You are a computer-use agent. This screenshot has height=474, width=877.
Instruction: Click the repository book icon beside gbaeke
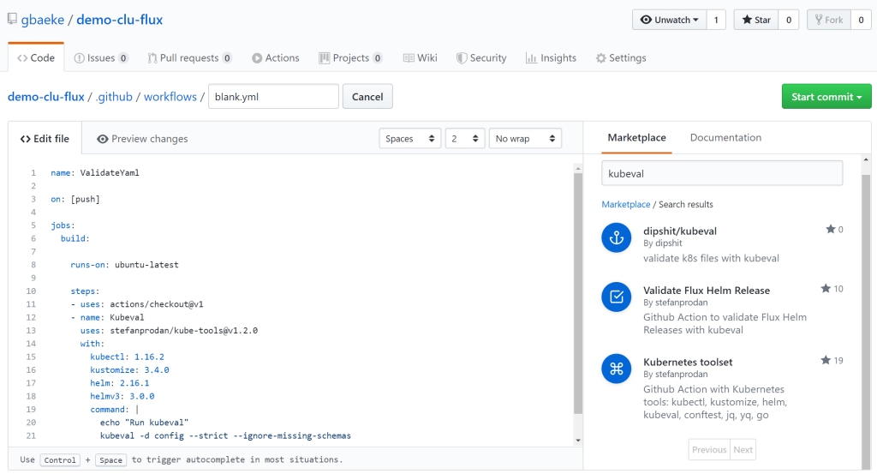(x=15, y=20)
